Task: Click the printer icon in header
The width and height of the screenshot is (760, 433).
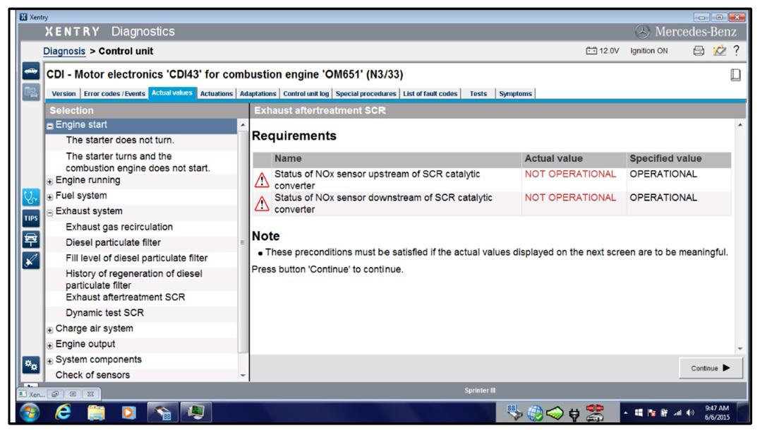Action: (x=699, y=50)
